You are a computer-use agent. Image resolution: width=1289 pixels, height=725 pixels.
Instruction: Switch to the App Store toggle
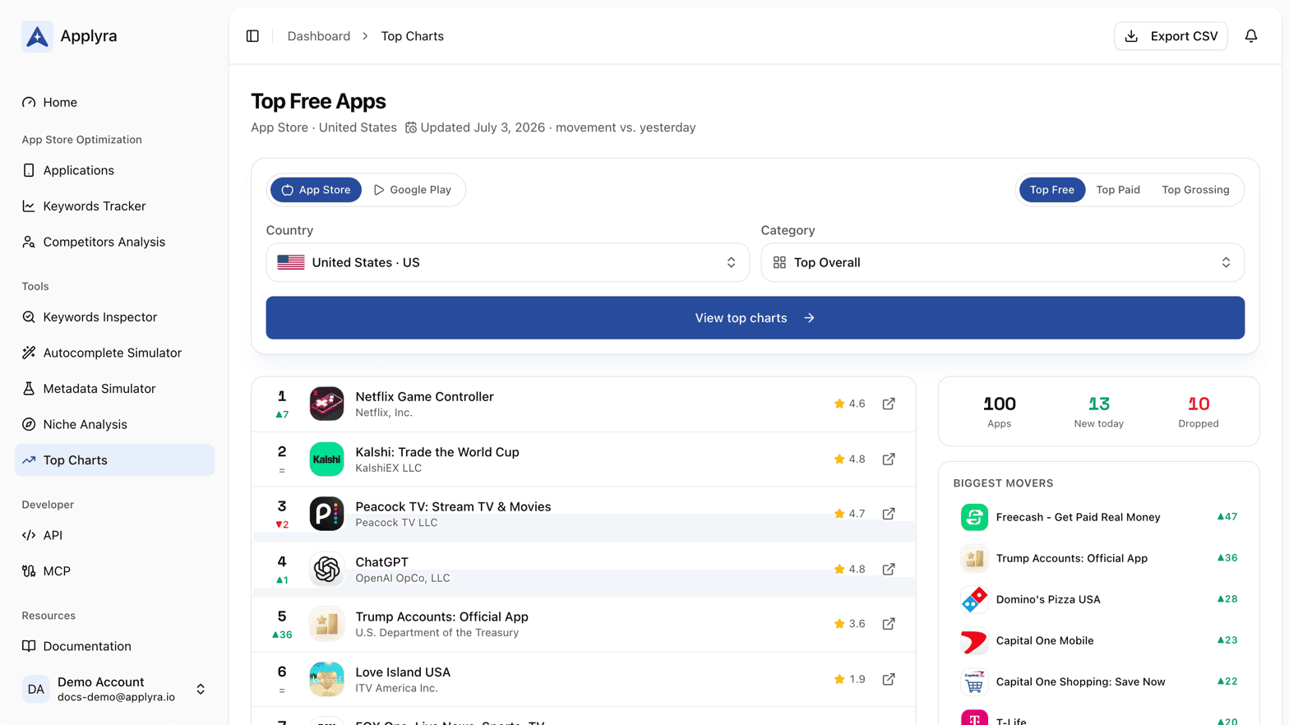click(x=316, y=190)
